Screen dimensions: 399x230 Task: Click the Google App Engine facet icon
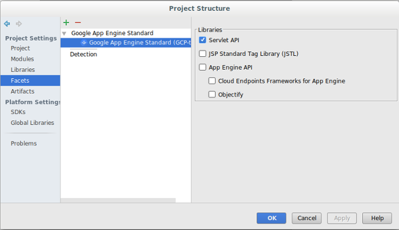[84, 43]
